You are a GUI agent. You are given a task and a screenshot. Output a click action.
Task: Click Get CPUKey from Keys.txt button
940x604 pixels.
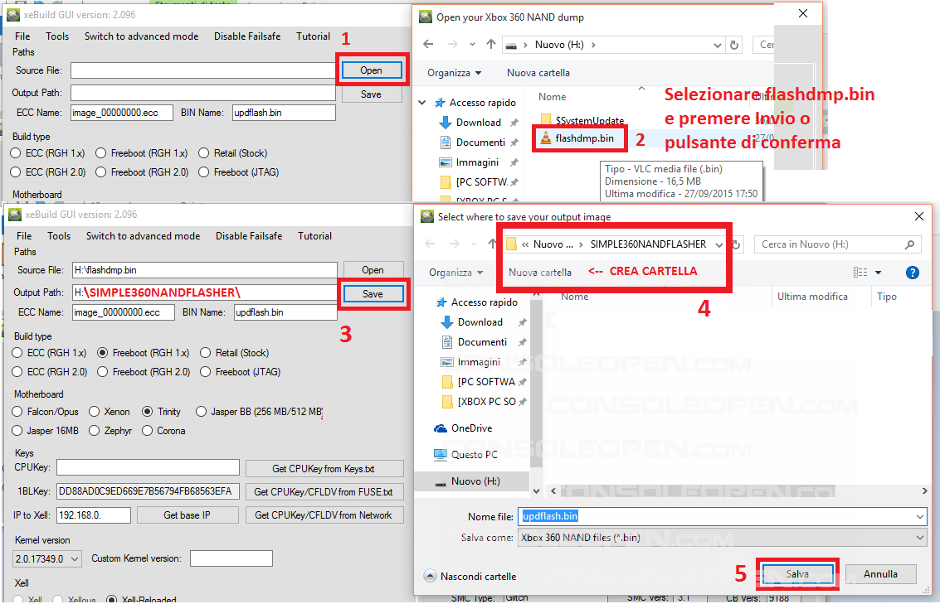[324, 469]
